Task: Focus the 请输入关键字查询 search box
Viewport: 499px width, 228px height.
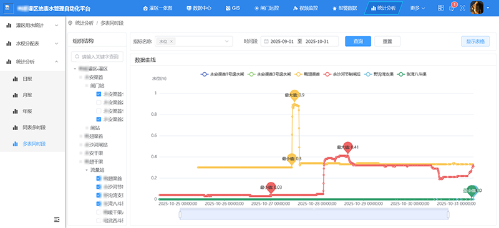Action: [x=97, y=57]
